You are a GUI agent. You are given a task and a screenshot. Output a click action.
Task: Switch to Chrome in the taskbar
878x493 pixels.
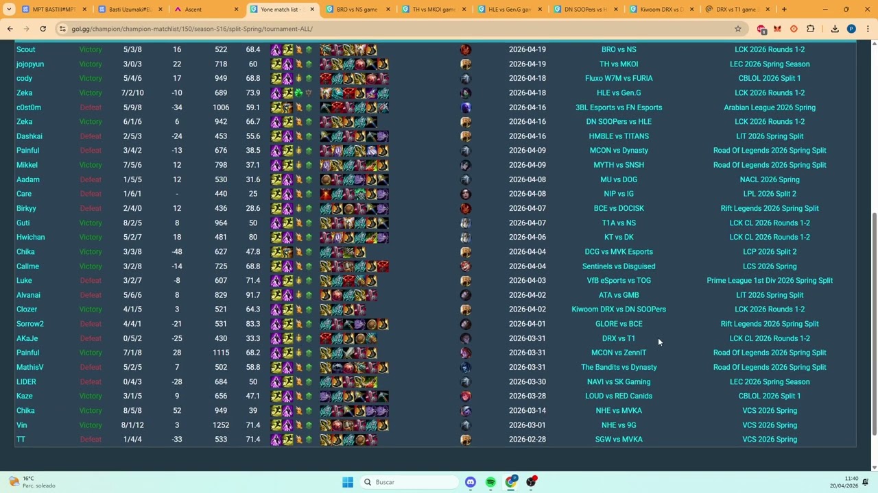click(x=511, y=482)
